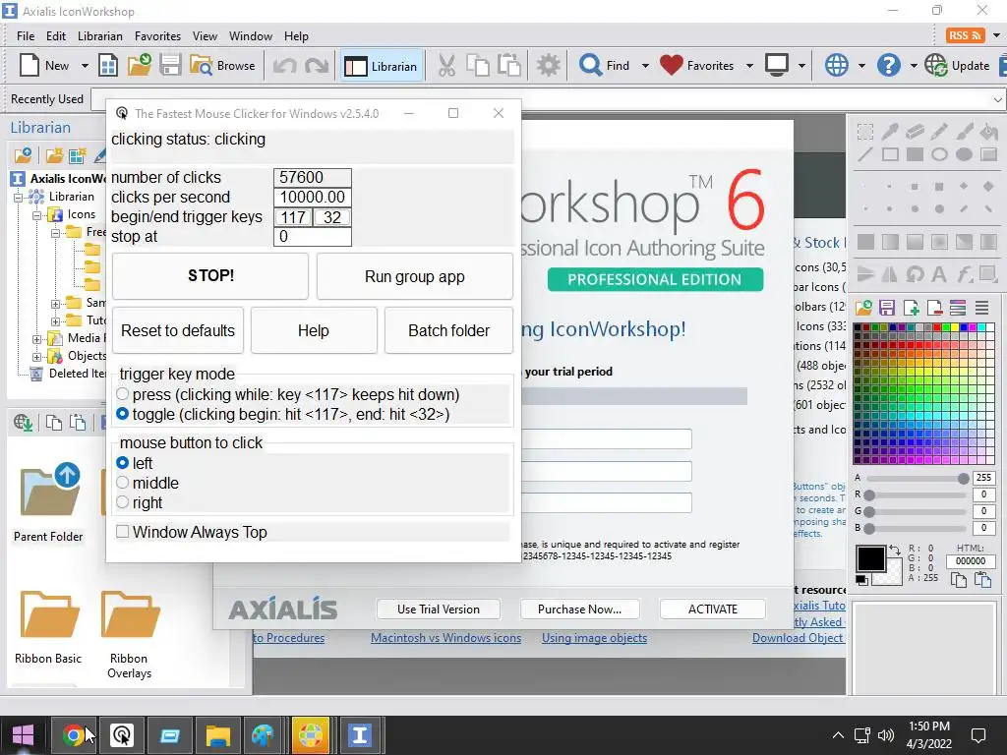Open the Librarian menu
The height and width of the screenshot is (755, 1007).
(99, 36)
